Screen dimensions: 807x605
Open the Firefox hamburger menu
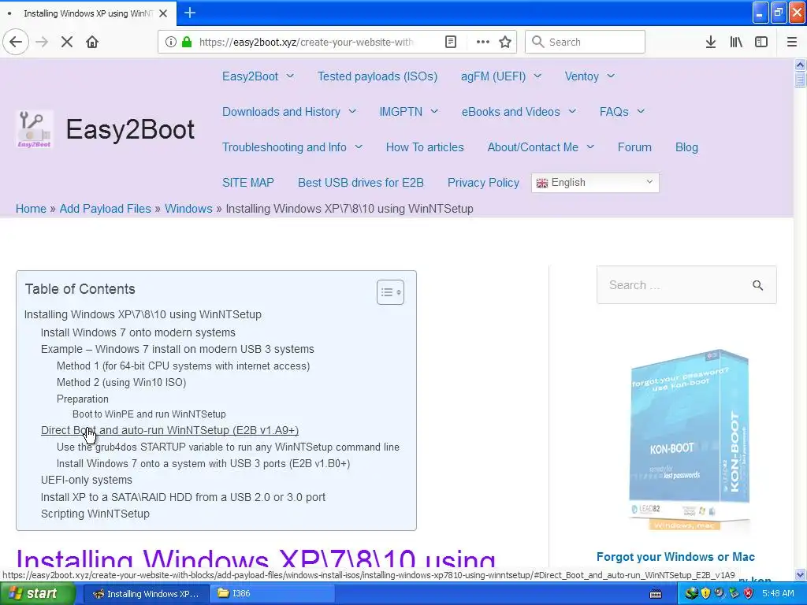click(792, 42)
